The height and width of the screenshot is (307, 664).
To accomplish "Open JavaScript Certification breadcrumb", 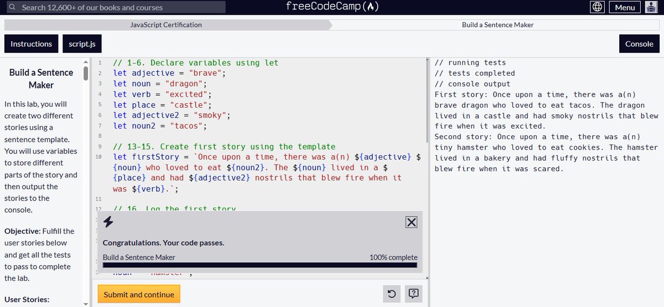I will pyautogui.click(x=166, y=25).
